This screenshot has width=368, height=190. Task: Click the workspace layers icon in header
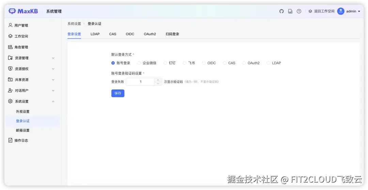coord(310,11)
